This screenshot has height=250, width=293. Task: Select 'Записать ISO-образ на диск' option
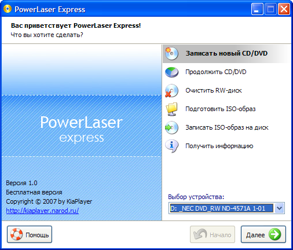click(226, 127)
